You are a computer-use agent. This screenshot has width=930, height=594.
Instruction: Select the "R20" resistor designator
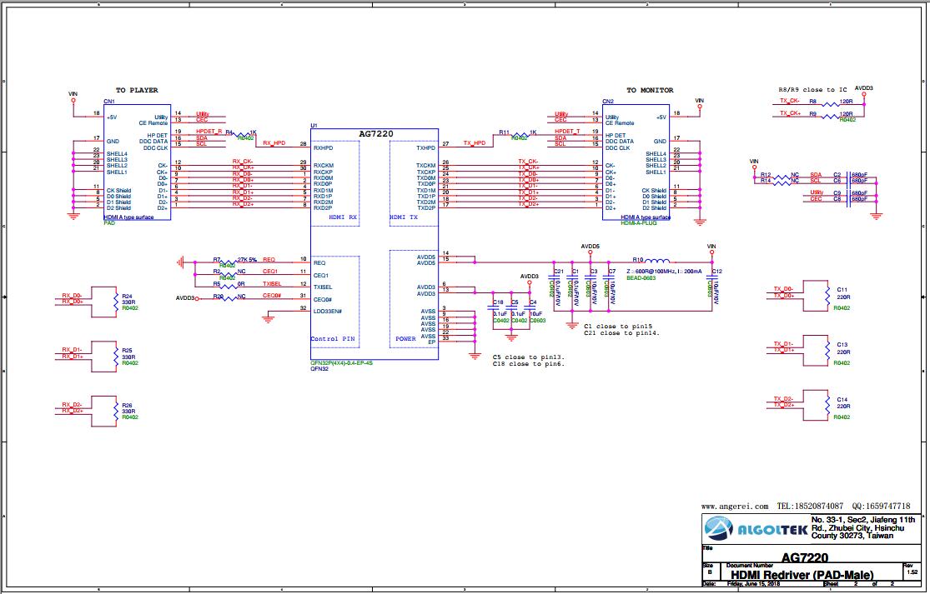coord(218,296)
